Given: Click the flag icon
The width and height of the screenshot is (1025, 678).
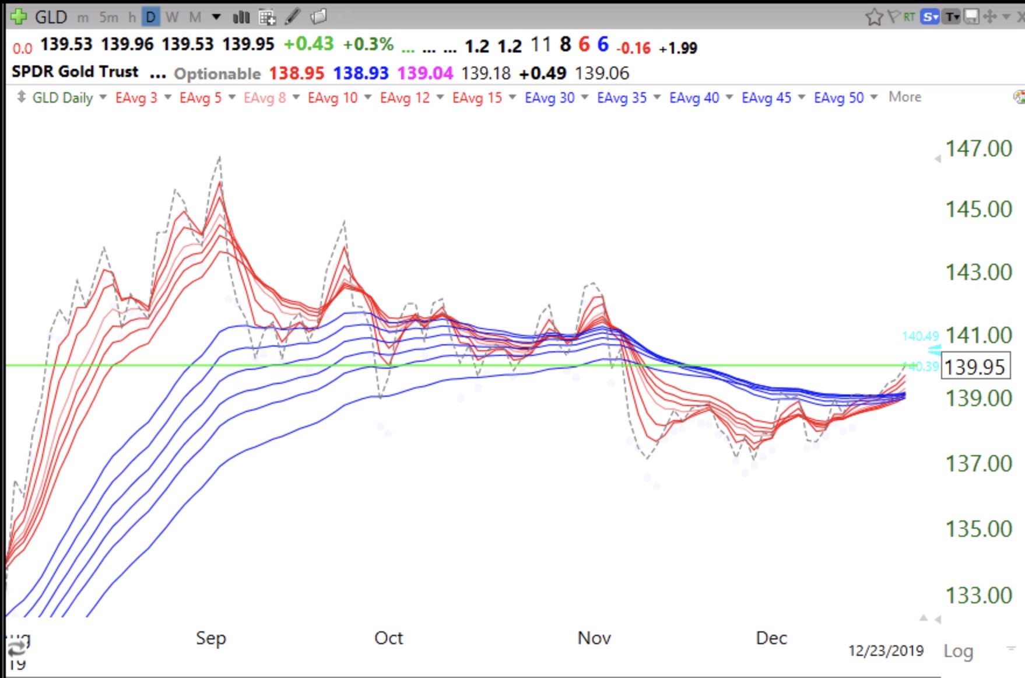Looking at the screenshot, I should point(894,17).
